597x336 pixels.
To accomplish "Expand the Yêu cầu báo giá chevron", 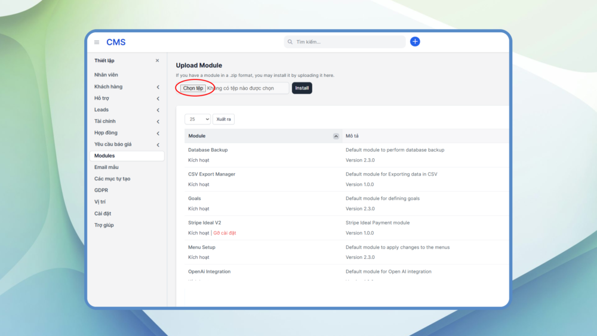I will pos(158,144).
